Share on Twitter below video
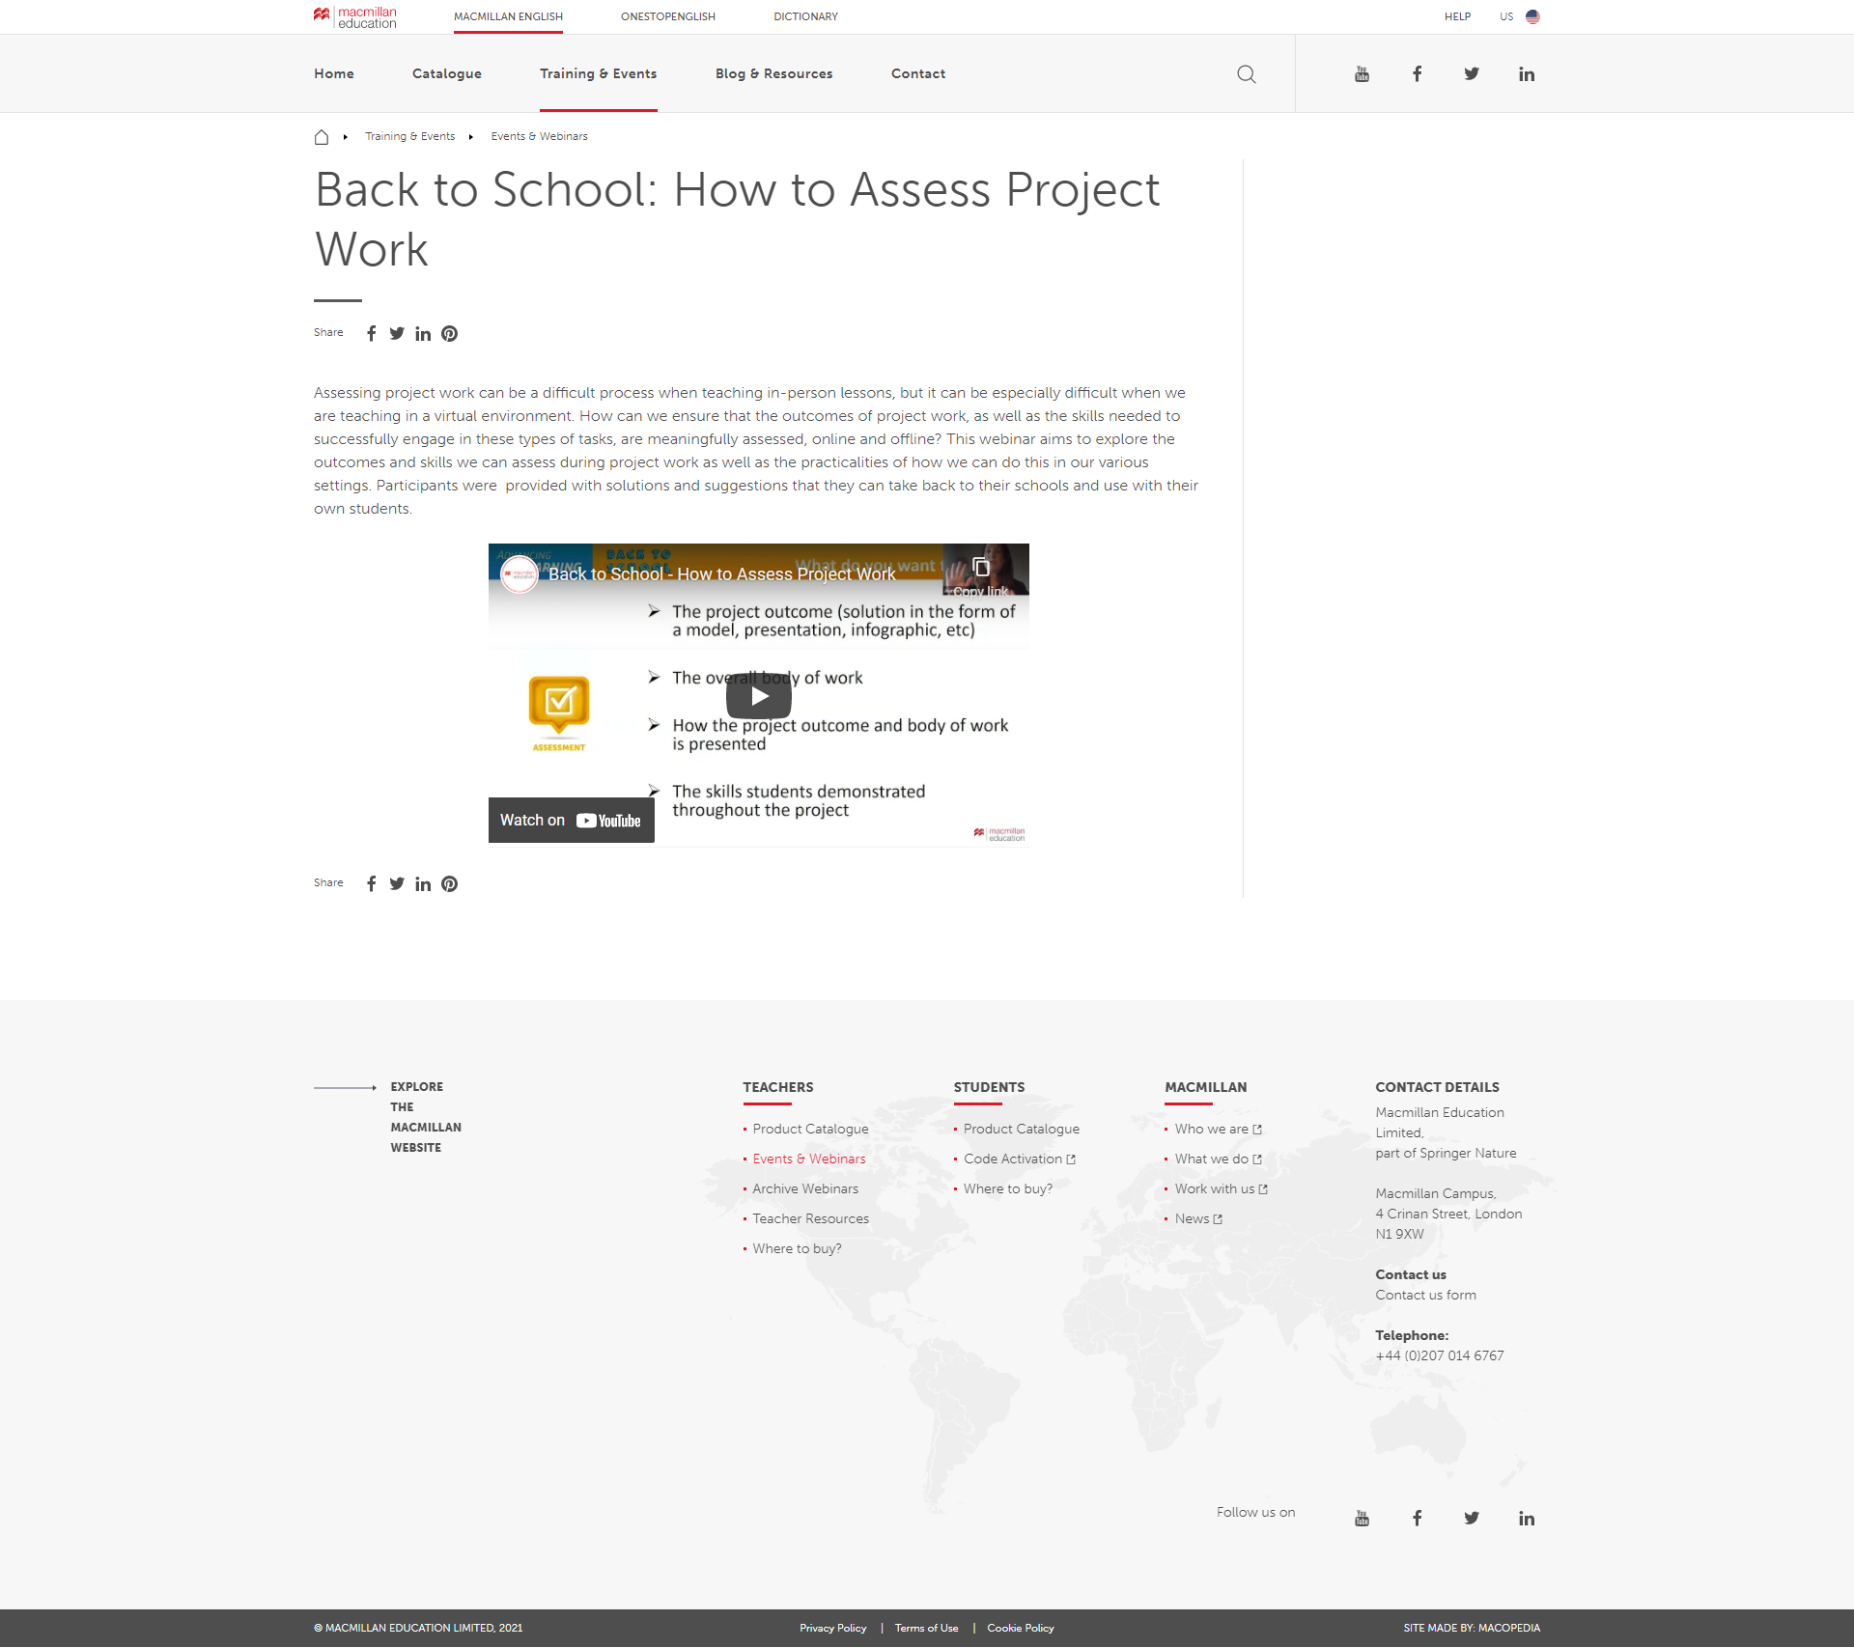Viewport: 1854px width, 1648px height. (x=397, y=884)
